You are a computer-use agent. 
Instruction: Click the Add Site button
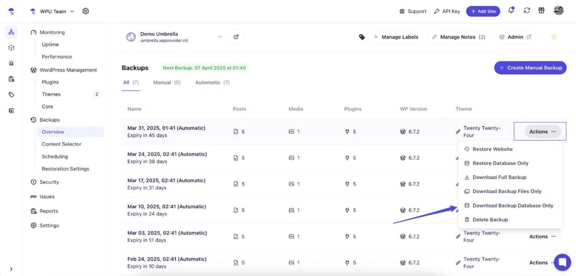click(483, 11)
